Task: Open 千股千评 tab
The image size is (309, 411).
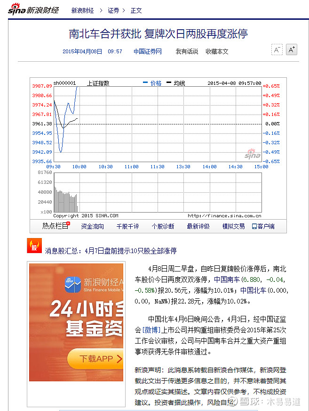Action: pos(127,226)
